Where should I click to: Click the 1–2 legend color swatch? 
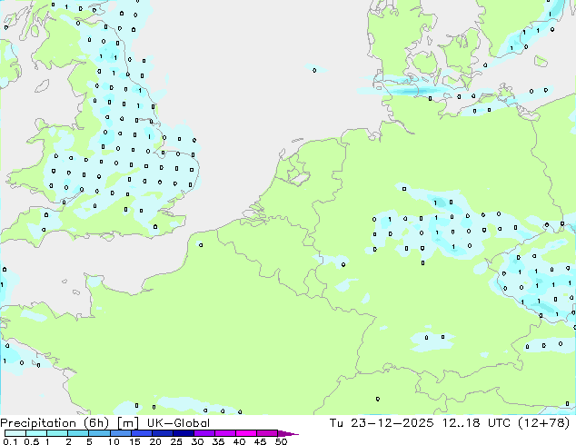[57, 433]
